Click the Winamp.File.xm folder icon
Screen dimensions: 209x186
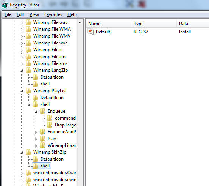[x=28, y=57]
